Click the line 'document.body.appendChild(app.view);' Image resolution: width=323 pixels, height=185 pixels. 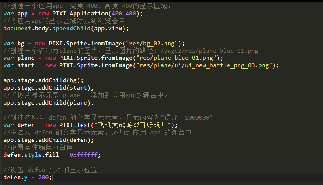[66, 28]
